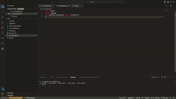Switch to the TERMINAL panel tab
The height and width of the screenshot is (99, 176).
[x=73, y=77]
